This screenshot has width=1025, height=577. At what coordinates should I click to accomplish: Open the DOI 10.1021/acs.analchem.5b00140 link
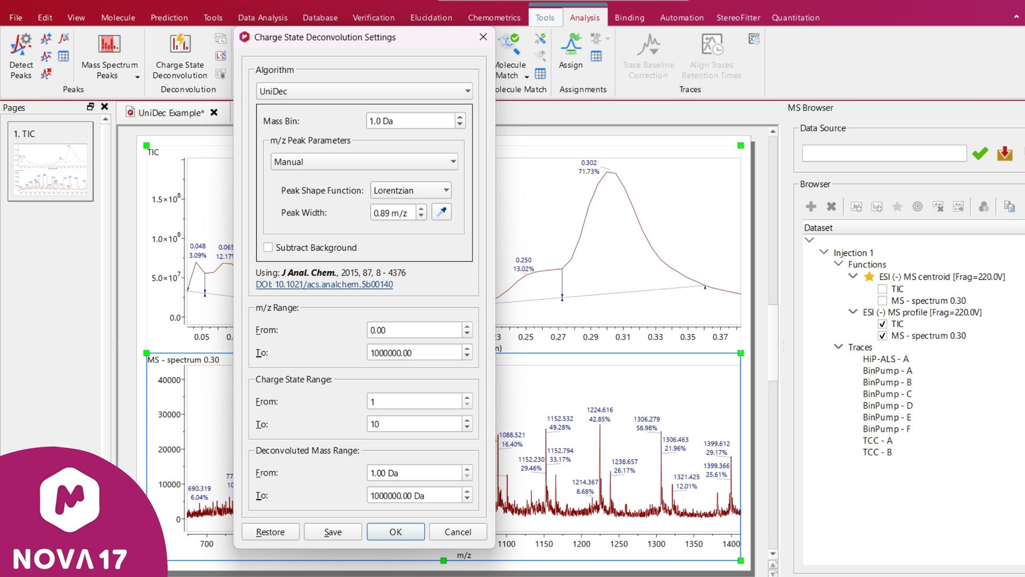coord(324,284)
